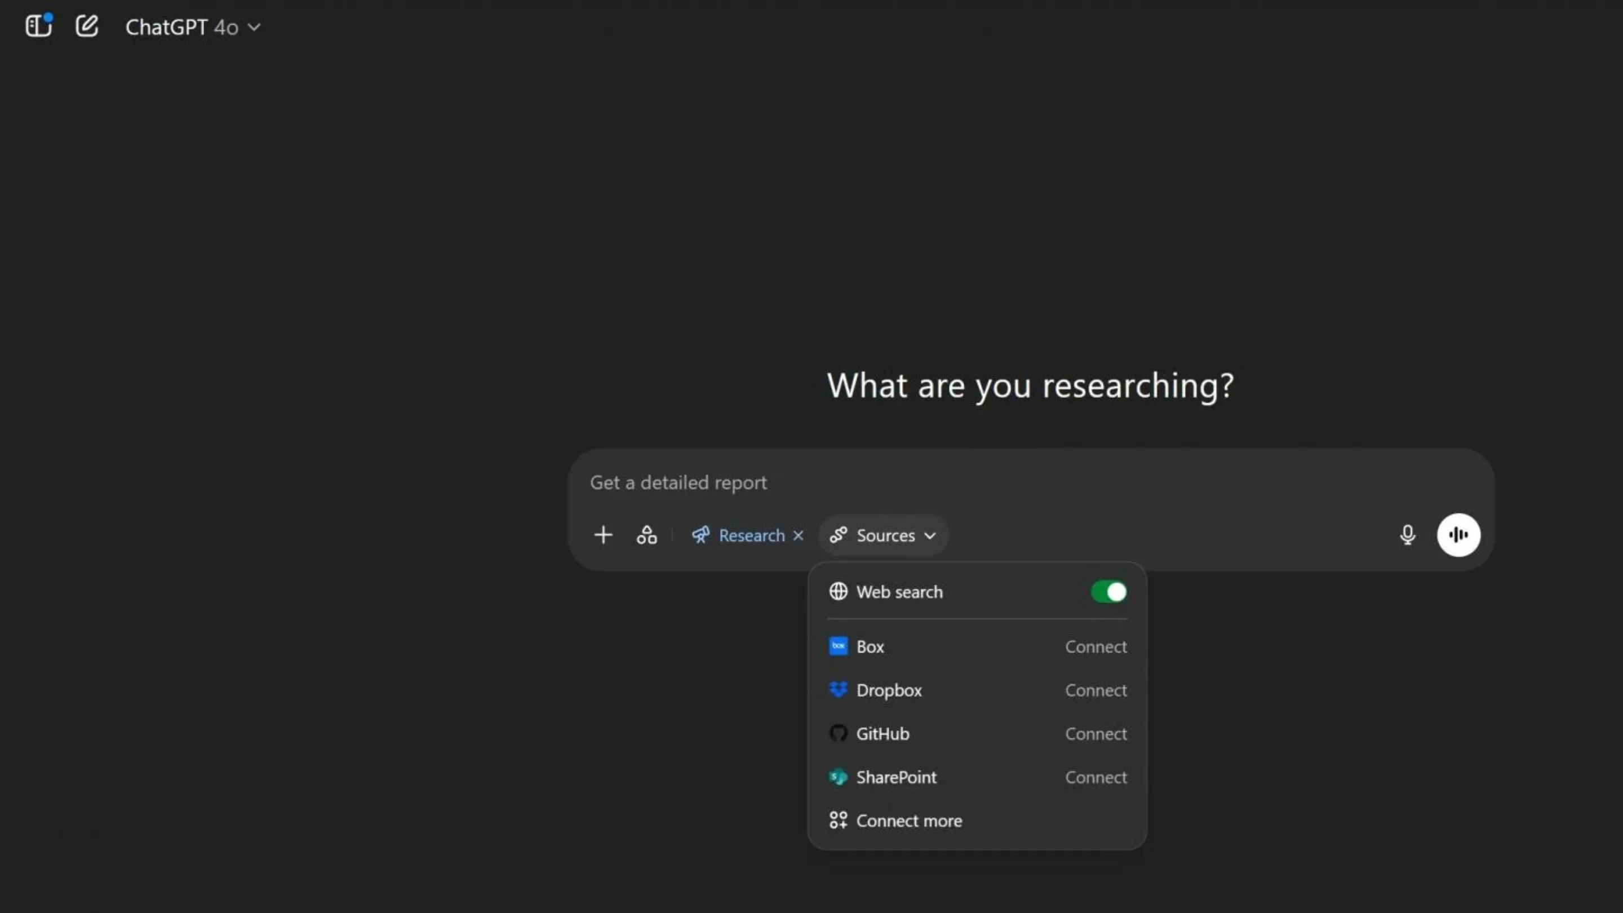Screen dimensions: 1623x913
Task: Start a new chat with pencil icon
Action: click(x=87, y=26)
